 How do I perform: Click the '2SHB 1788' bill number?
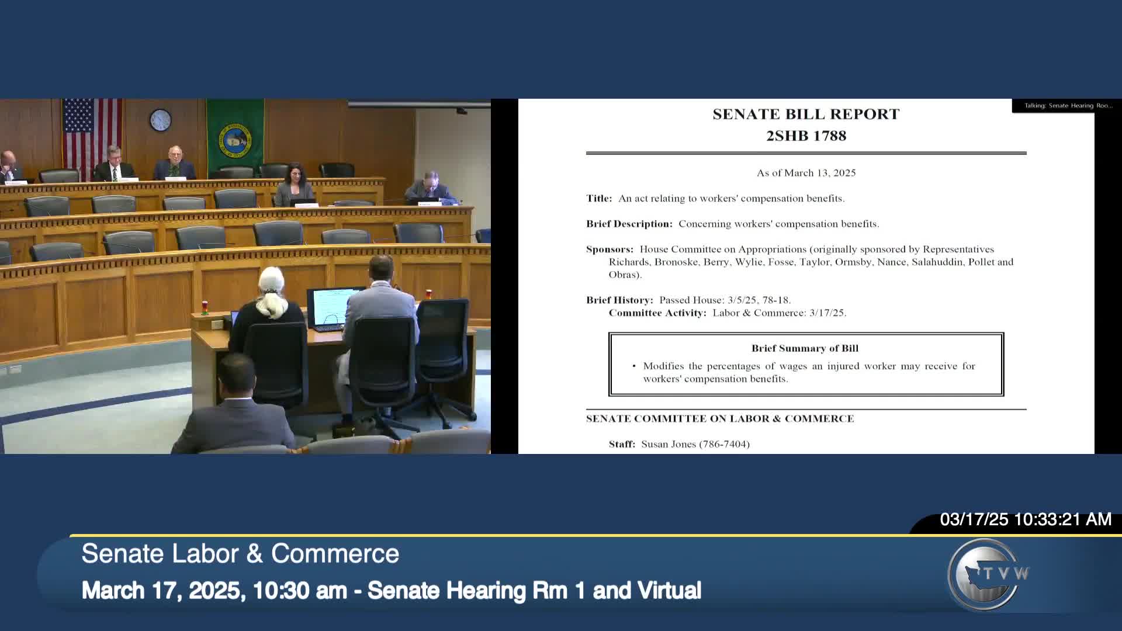(x=806, y=136)
